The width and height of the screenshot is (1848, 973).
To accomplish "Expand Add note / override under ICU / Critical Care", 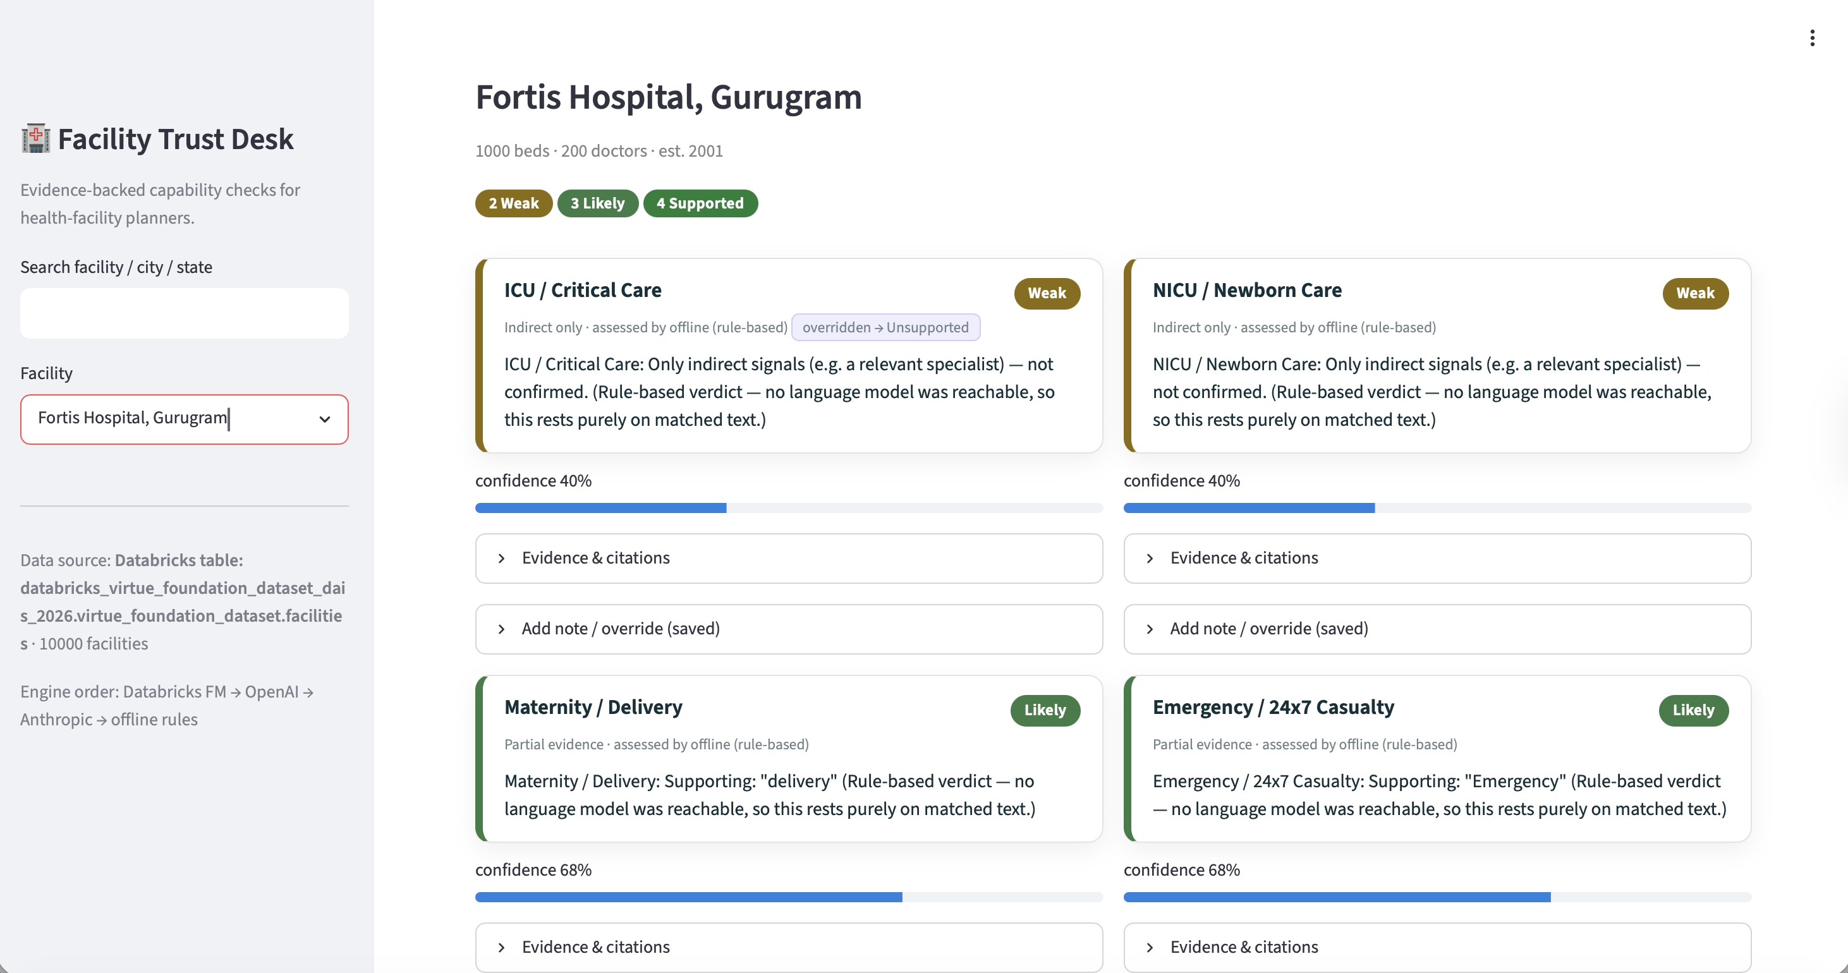I will pyautogui.click(x=788, y=629).
